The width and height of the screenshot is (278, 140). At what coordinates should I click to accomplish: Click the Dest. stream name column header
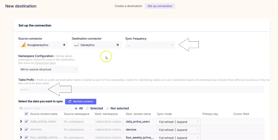(138, 114)
